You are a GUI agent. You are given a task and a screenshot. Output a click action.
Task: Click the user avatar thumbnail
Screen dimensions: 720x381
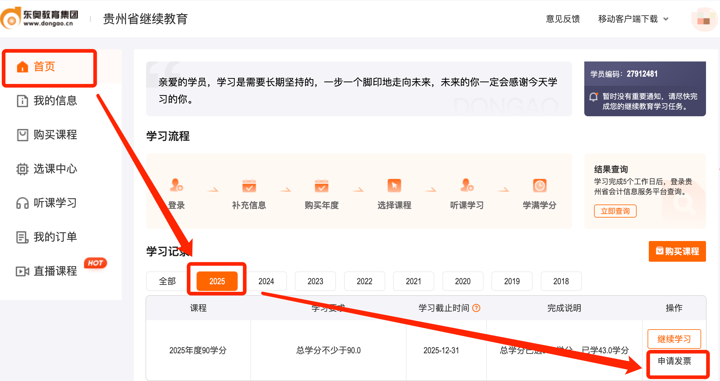coord(704,19)
